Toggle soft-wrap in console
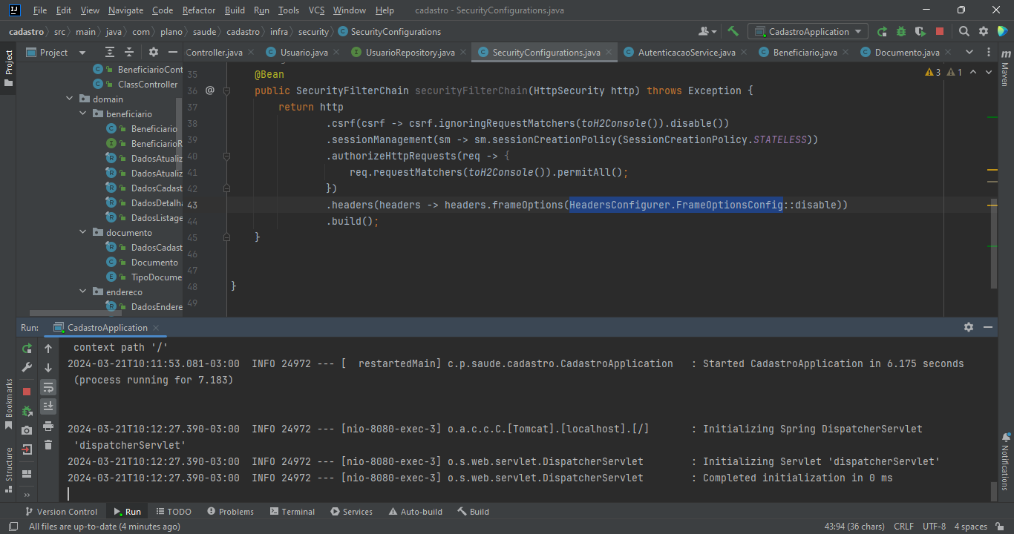1014x534 pixels. (48, 387)
